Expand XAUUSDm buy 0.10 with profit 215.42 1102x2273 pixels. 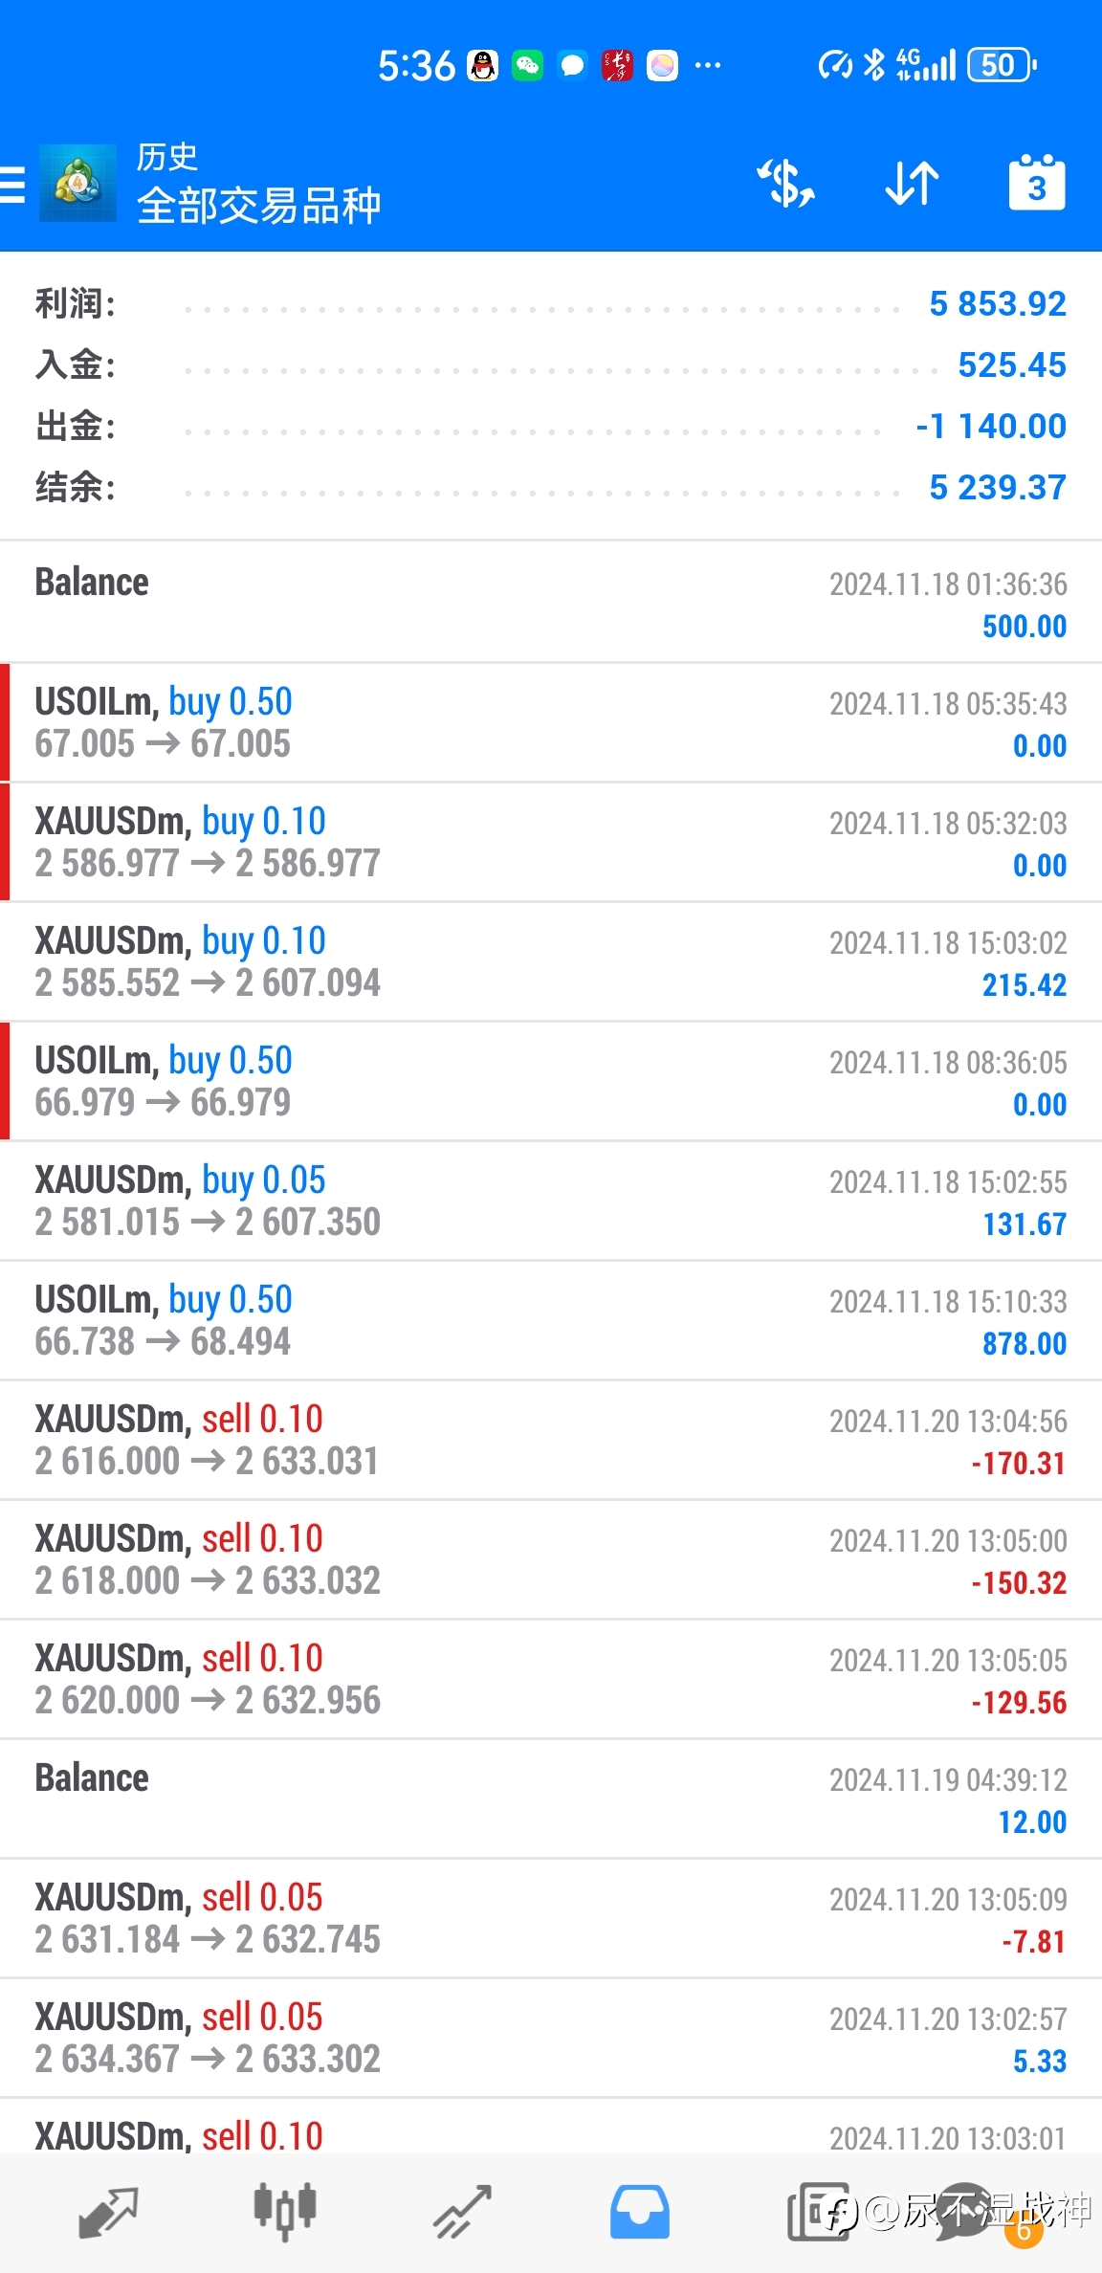(551, 961)
